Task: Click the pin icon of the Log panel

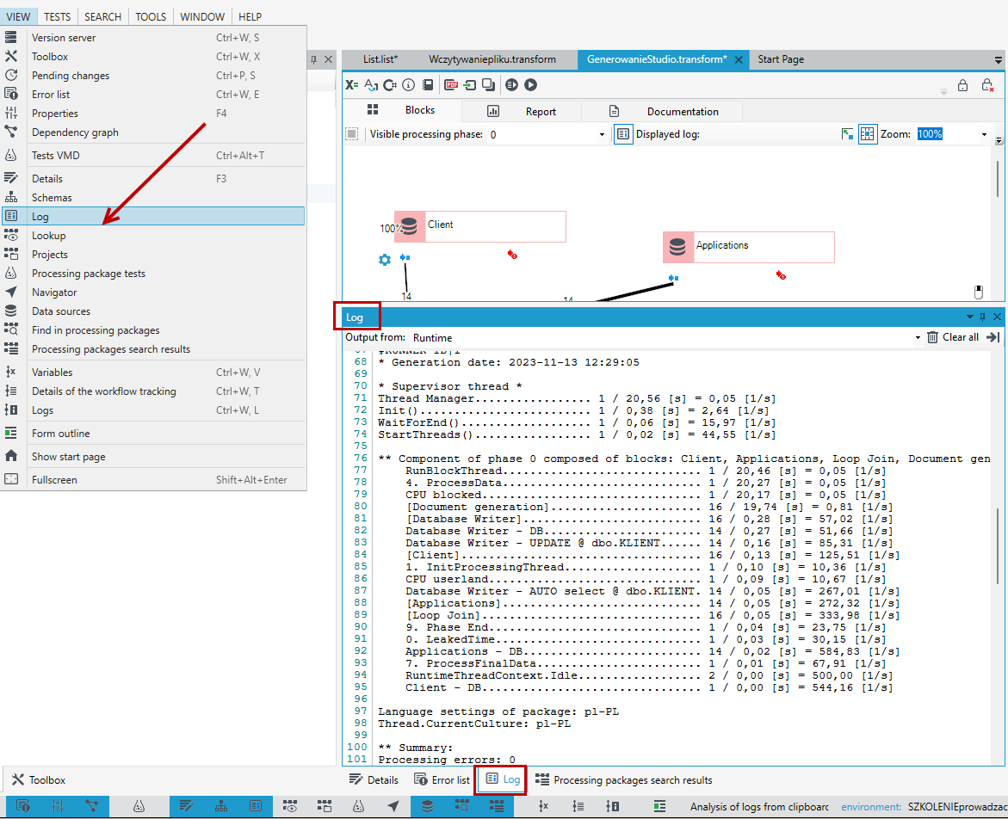Action: (x=982, y=317)
